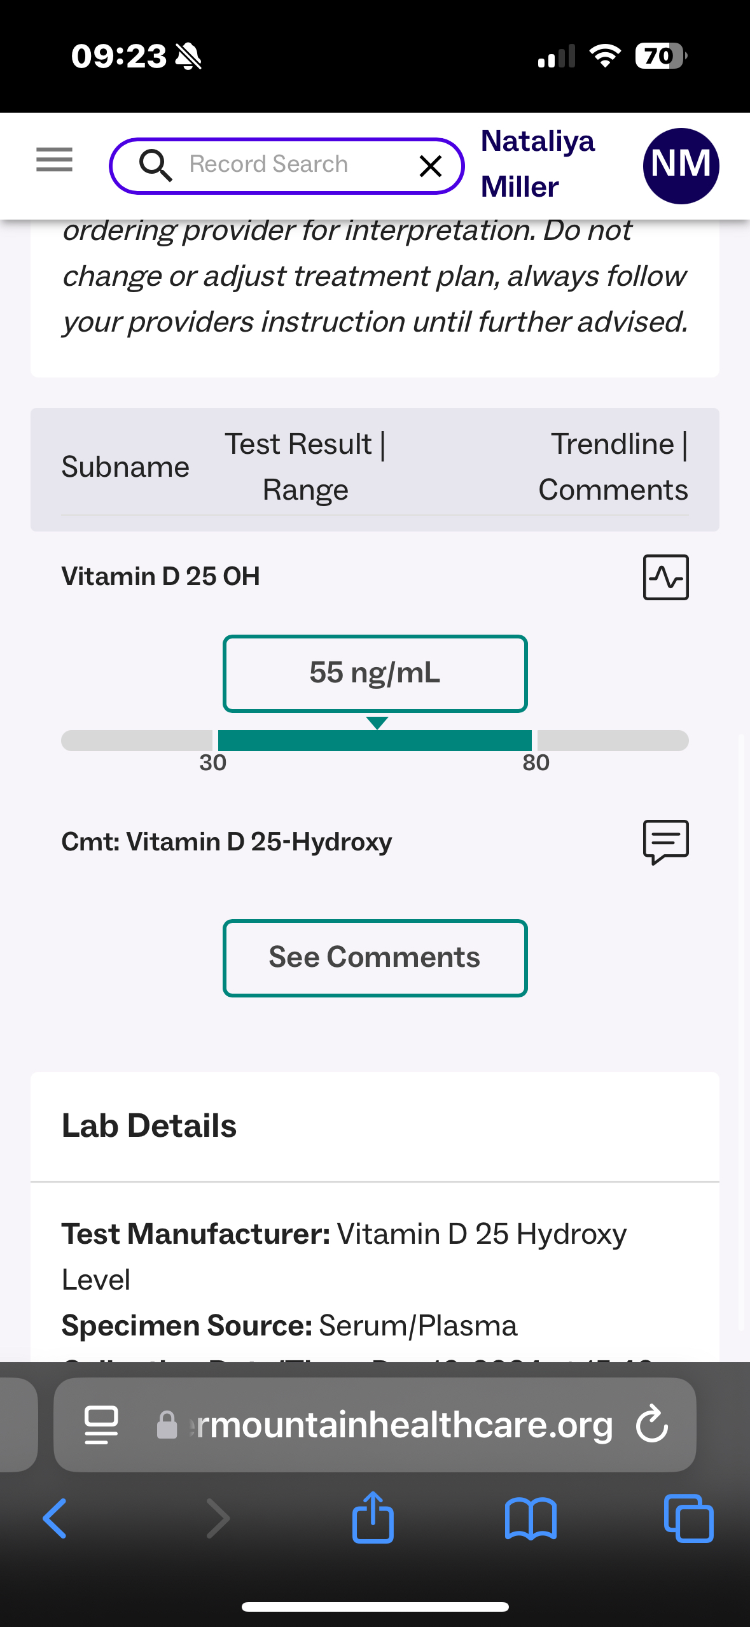This screenshot has width=750, height=1627.
Task: Click the green in-range result bar
Action: 375,741
